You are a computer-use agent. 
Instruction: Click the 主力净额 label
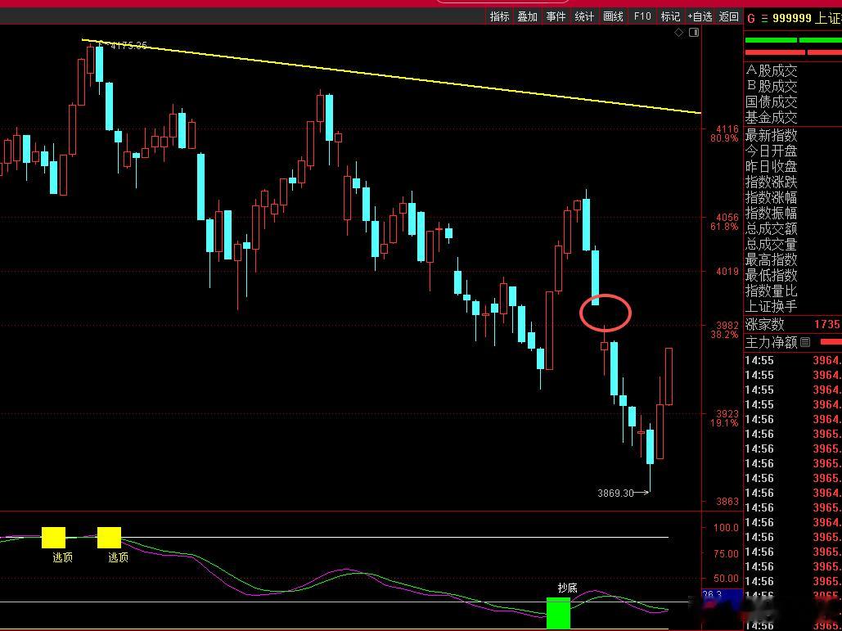(x=771, y=342)
